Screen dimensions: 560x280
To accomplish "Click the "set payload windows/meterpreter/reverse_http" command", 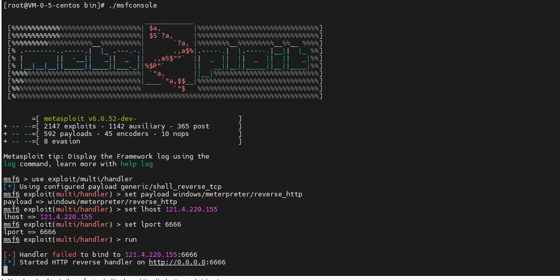I will point(214,194).
